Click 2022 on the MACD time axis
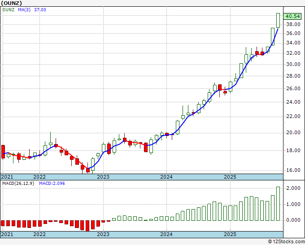 tap(39, 234)
